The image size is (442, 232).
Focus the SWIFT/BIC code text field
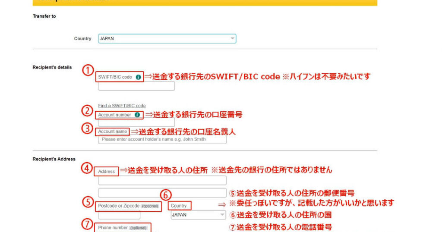pos(136,86)
